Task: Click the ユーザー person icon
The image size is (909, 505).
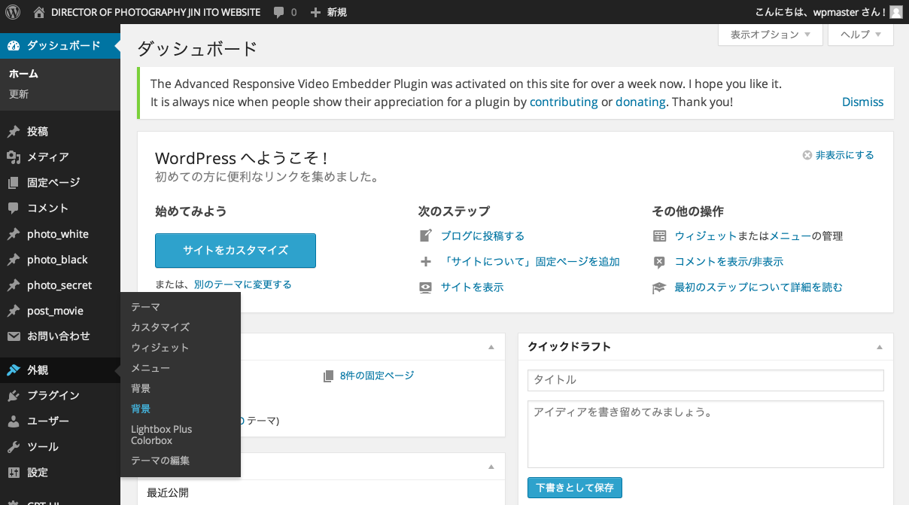Action: tap(14, 421)
